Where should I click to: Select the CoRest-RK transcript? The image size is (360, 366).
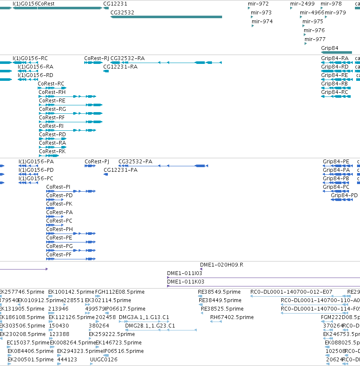(49, 156)
